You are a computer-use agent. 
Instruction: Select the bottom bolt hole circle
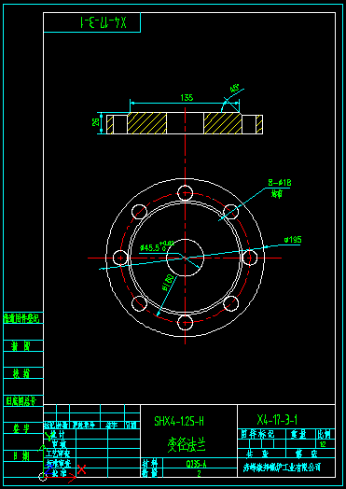(186, 323)
